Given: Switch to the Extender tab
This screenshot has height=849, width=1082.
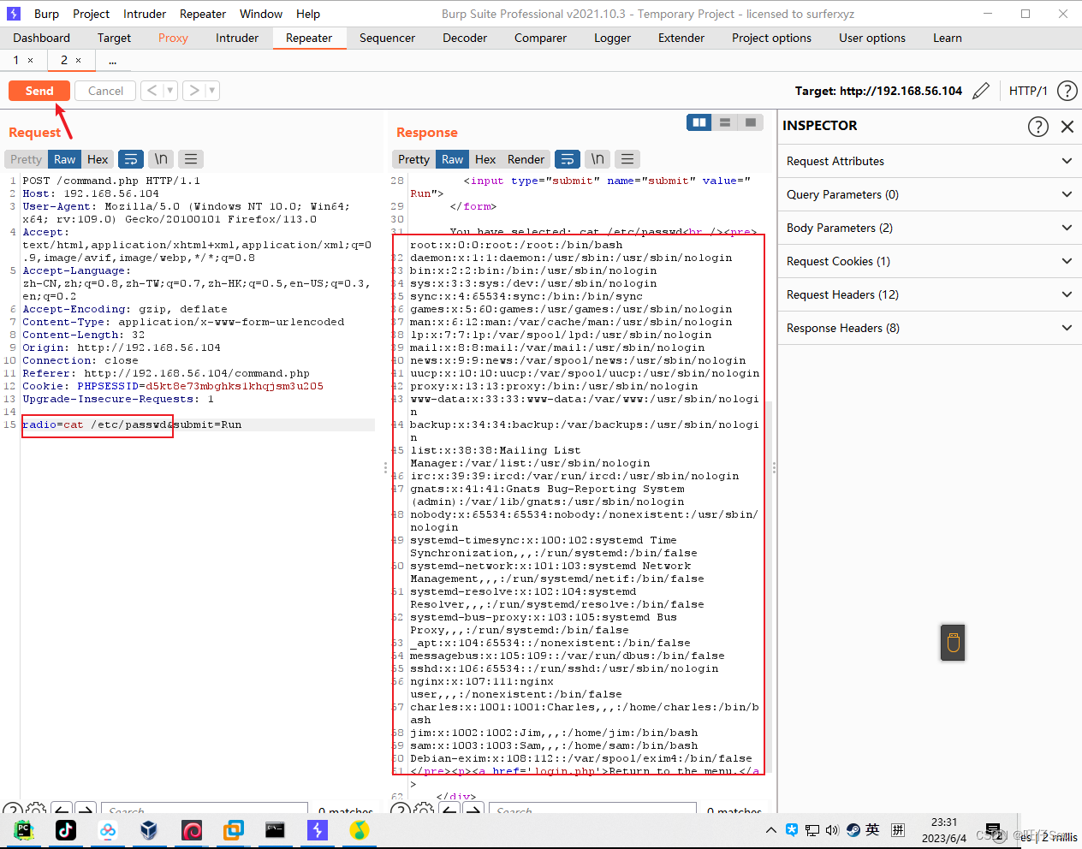Looking at the screenshot, I should [x=681, y=38].
